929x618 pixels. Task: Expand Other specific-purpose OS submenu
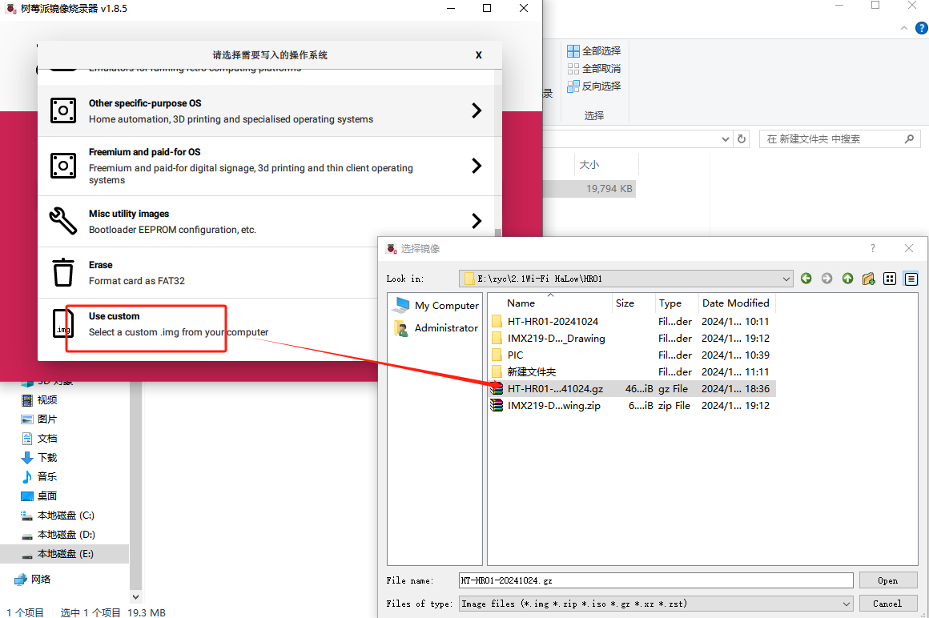point(476,110)
